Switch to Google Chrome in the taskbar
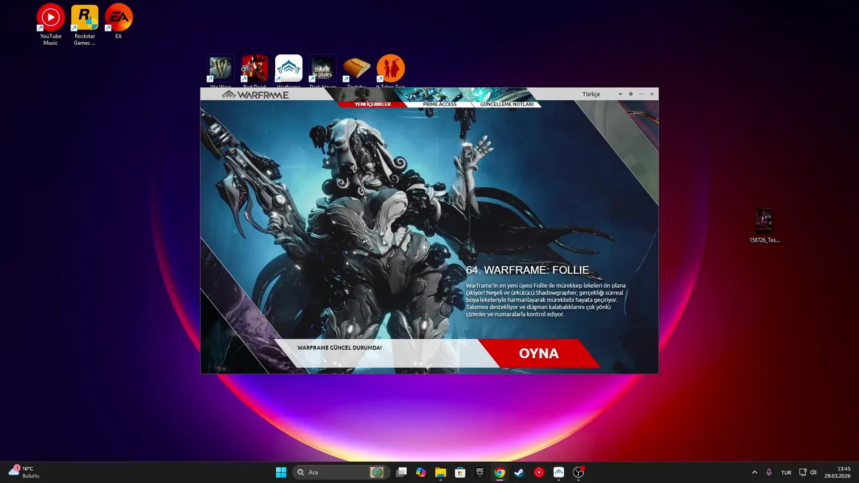The height and width of the screenshot is (483, 859). (x=499, y=472)
